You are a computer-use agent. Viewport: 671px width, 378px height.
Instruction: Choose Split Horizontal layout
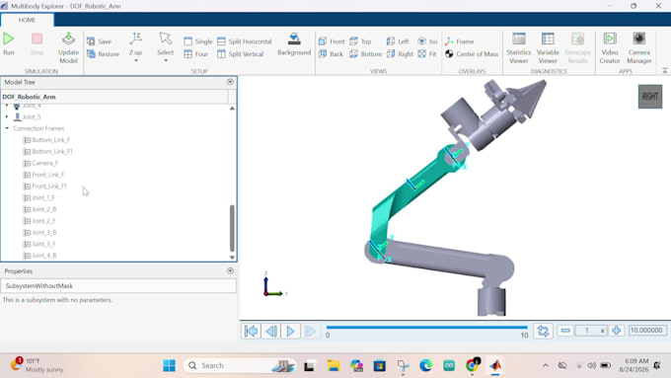tap(245, 41)
